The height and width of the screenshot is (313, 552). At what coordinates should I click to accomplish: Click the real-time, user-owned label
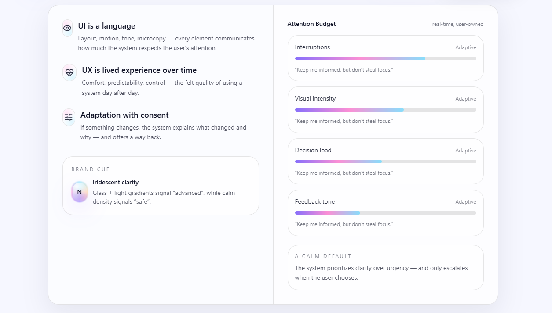457,24
